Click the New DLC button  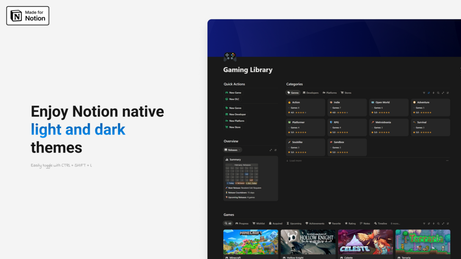232,99
